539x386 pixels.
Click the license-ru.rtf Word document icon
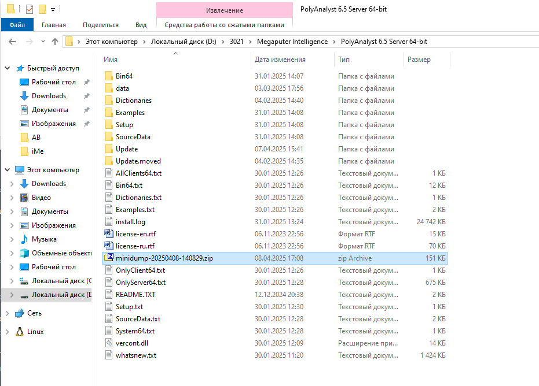pos(109,246)
